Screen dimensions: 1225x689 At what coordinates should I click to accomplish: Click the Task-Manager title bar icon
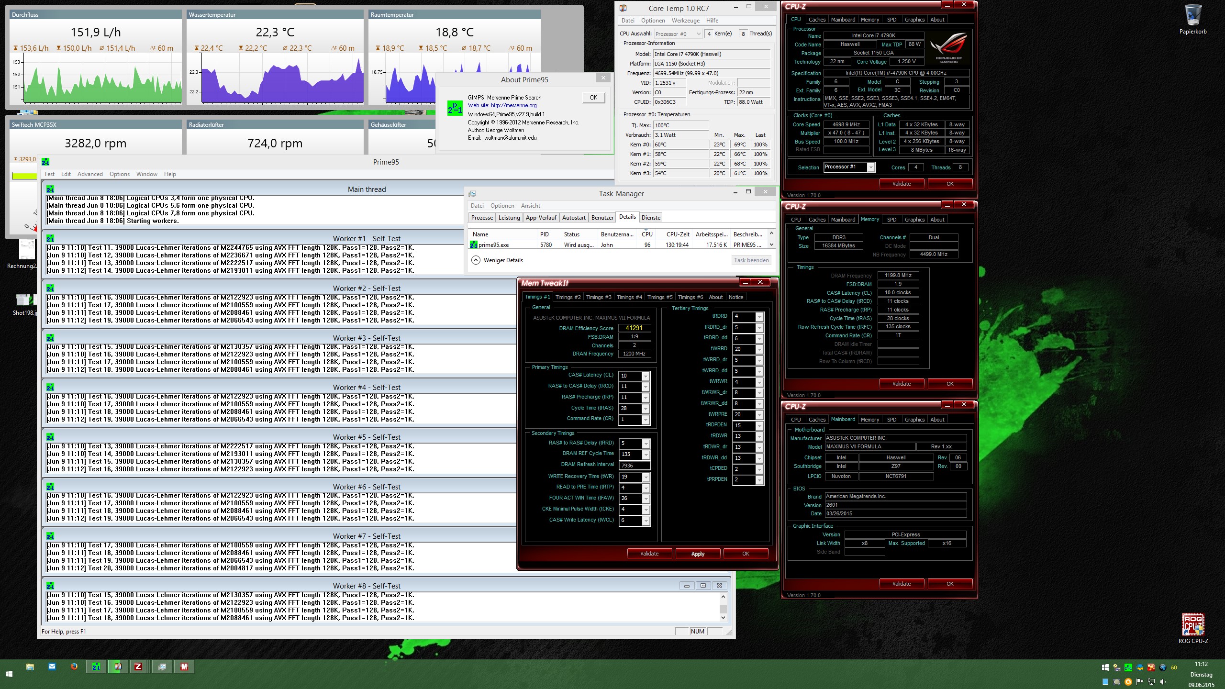click(x=472, y=194)
